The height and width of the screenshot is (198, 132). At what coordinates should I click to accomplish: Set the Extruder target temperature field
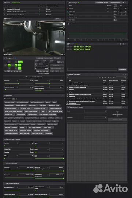[123, 8]
